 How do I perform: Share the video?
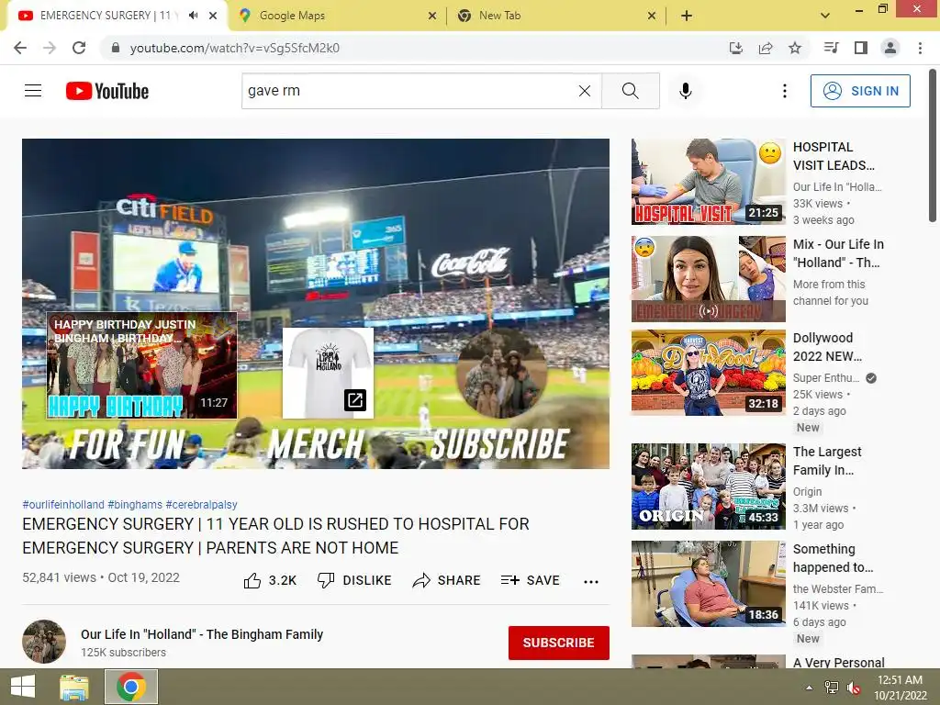click(x=447, y=580)
